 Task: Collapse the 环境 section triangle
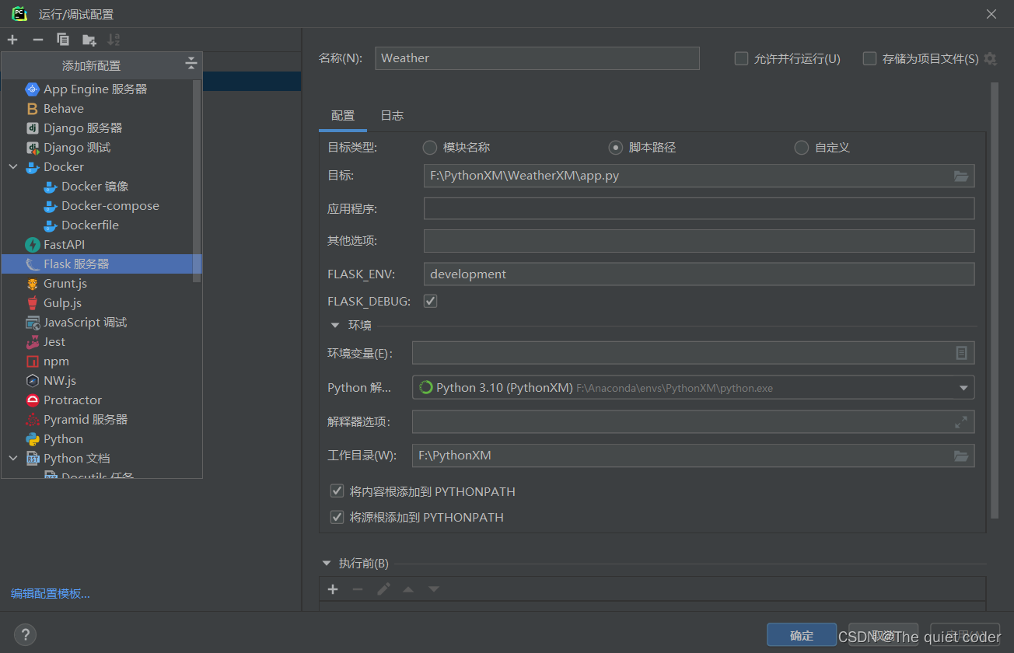(x=335, y=326)
